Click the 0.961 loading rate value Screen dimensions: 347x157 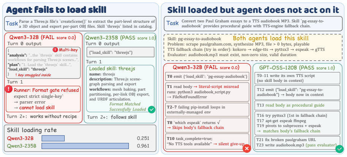coord(143,146)
